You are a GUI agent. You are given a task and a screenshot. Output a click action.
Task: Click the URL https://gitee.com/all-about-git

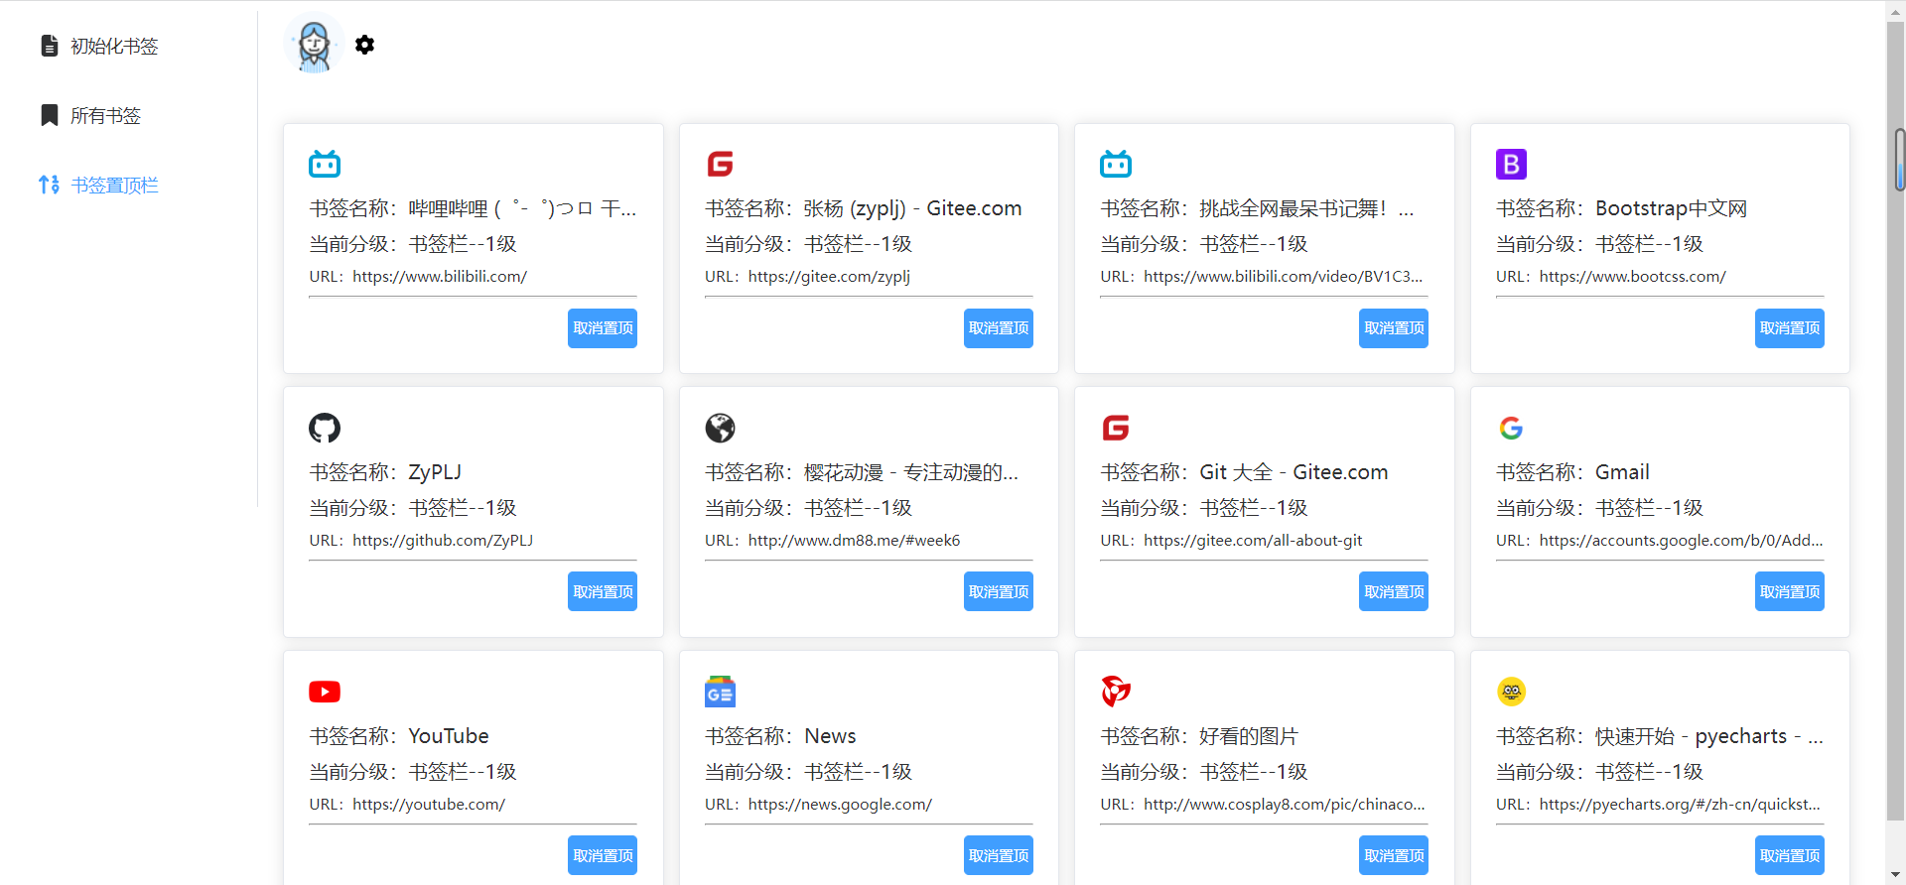[x=1253, y=541]
